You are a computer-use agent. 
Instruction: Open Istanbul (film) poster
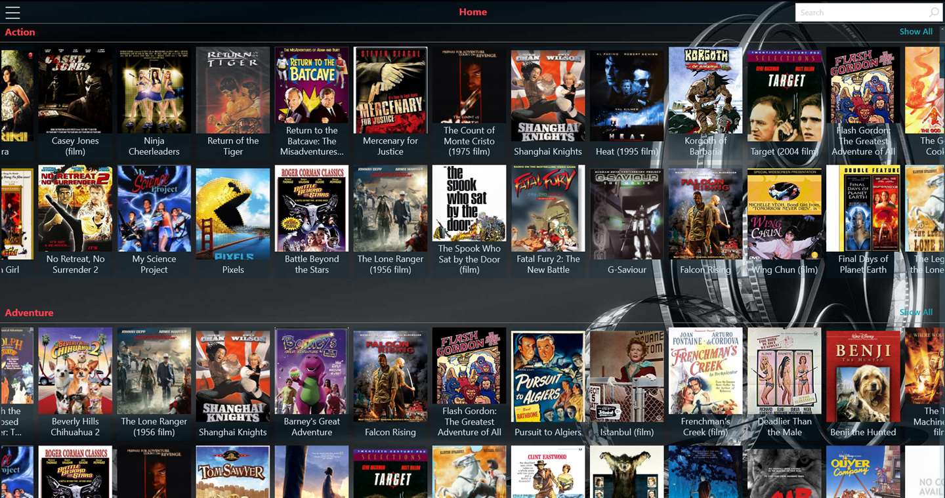627,377
